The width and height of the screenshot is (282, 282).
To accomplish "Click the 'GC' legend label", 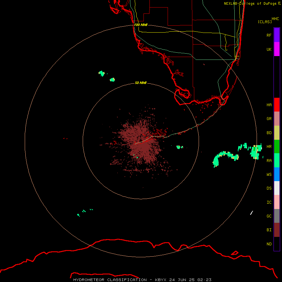I will 269,216.
